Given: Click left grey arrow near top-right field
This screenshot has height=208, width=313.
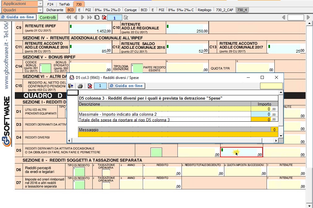Looking at the screenshot, I should point(284,17).
